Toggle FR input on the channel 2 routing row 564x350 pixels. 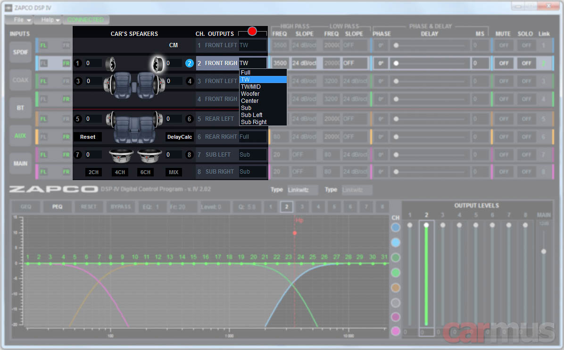(x=66, y=63)
